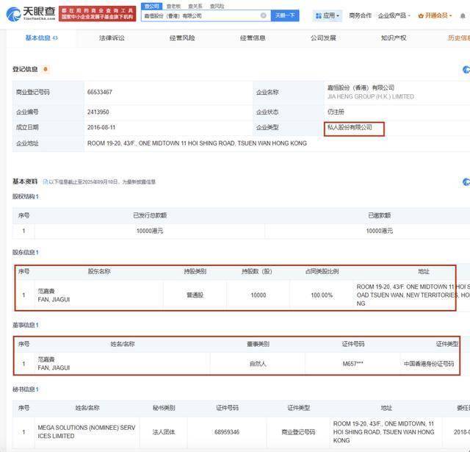The image size is (470, 452).
Task: Open shareholder 范嘉贵 in 股东信息 table
Action: pyautogui.click(x=54, y=295)
